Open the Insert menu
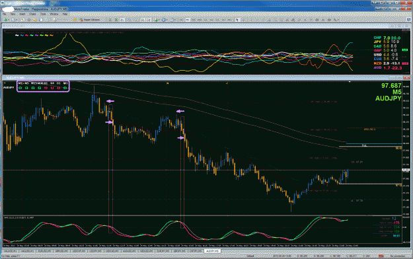 (x=22, y=14)
